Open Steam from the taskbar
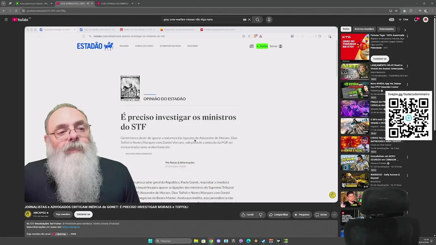This screenshot has width=436, height=245. [264, 241]
